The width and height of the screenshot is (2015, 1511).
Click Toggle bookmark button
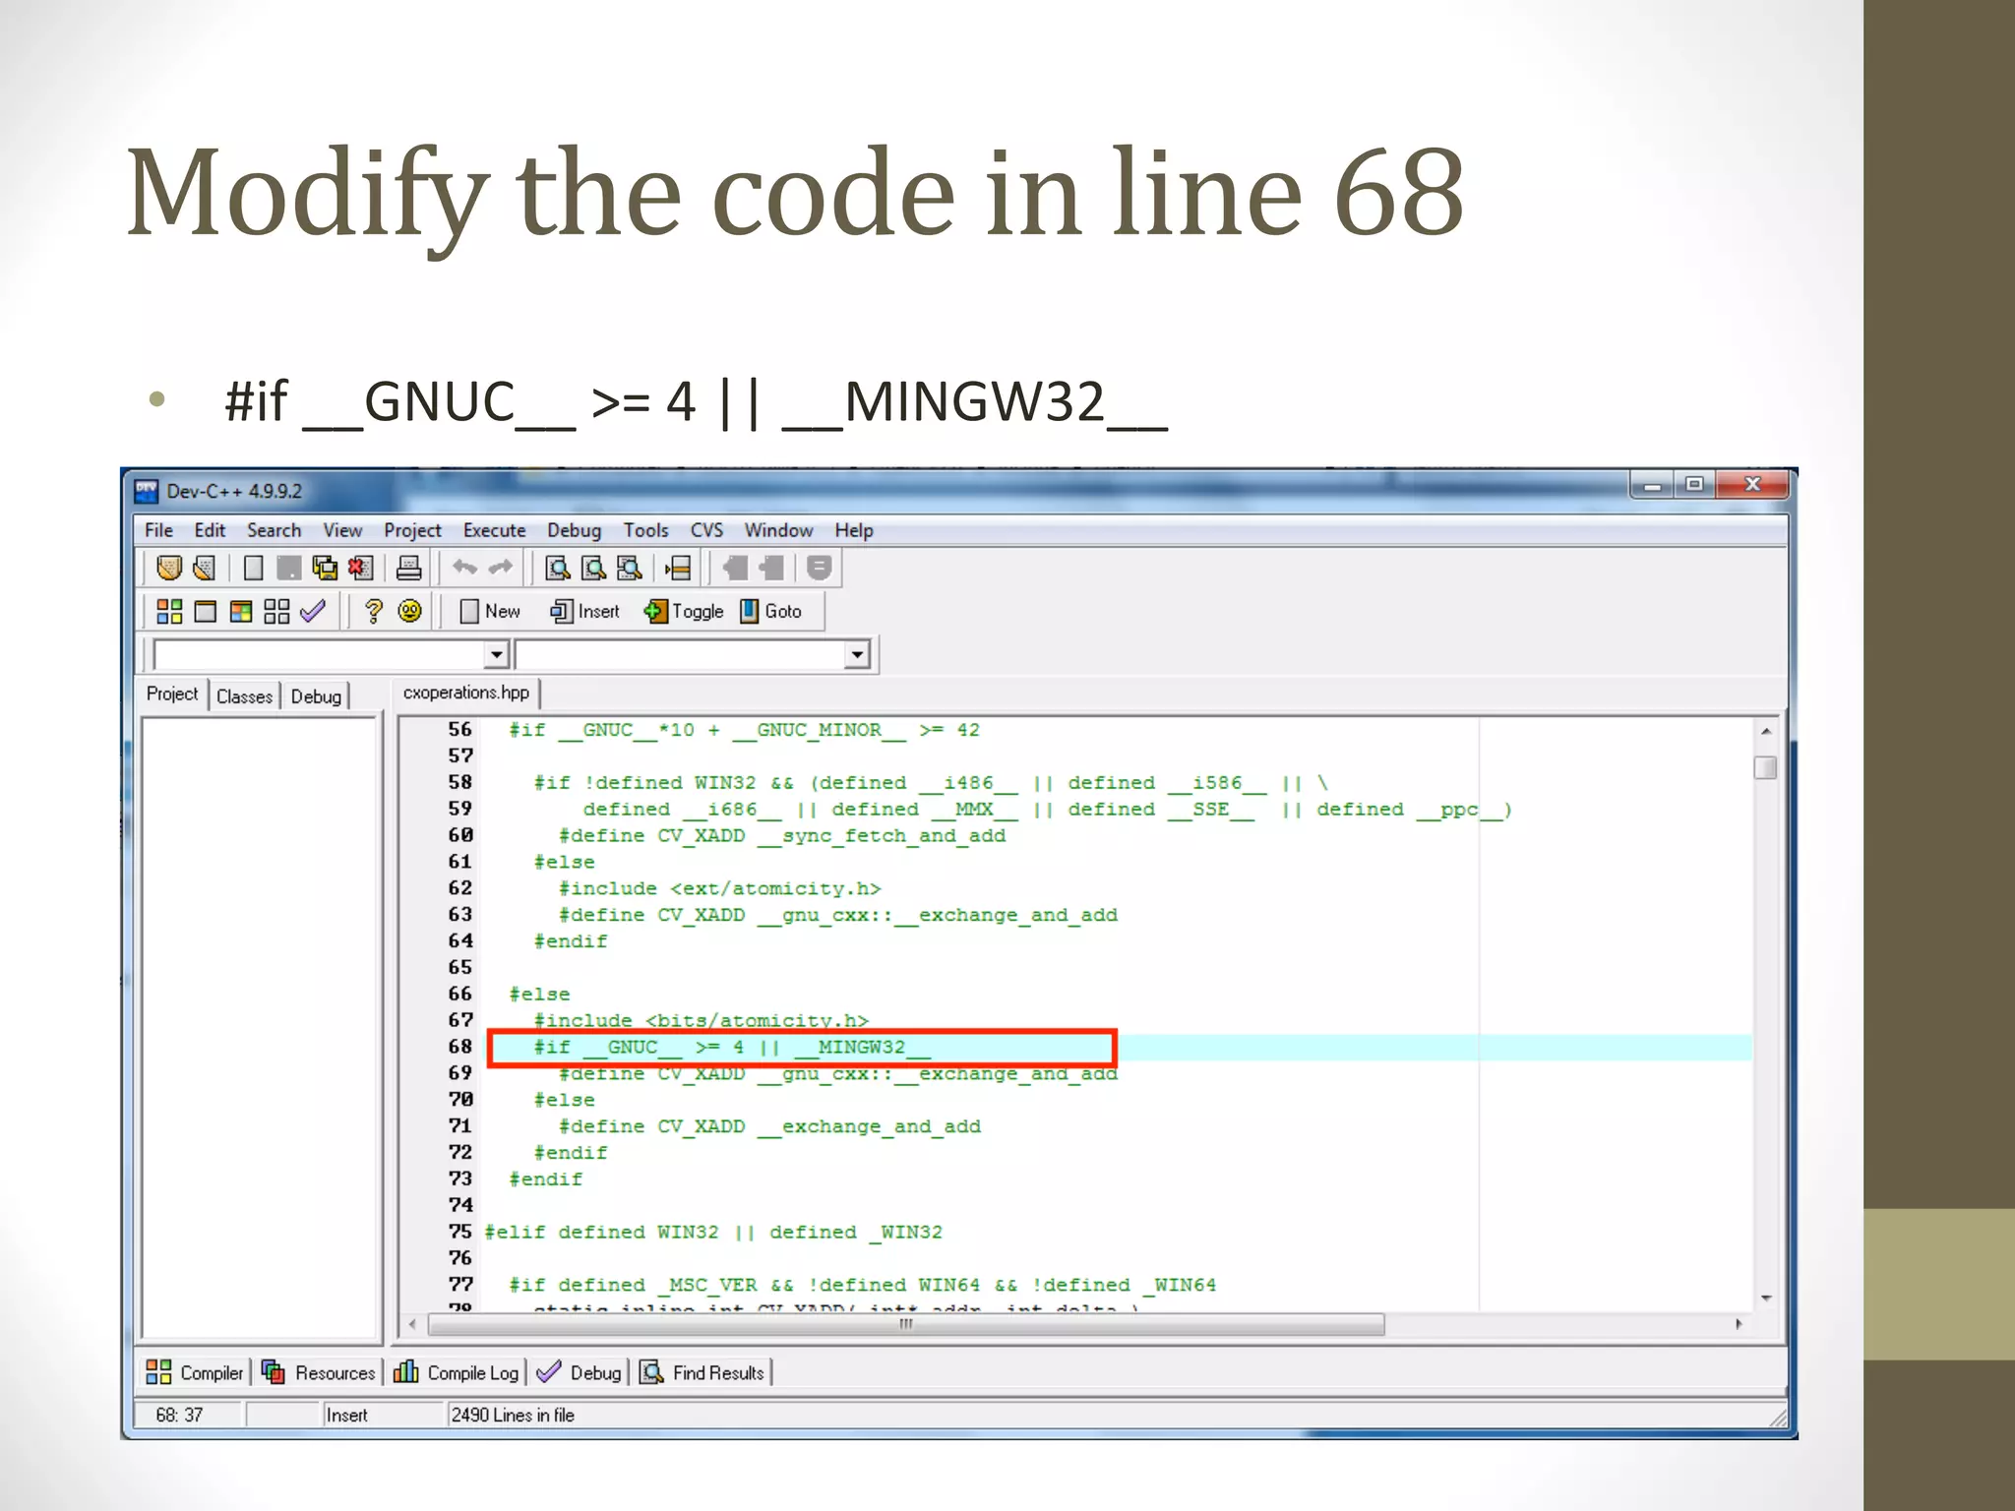pyautogui.click(x=685, y=611)
